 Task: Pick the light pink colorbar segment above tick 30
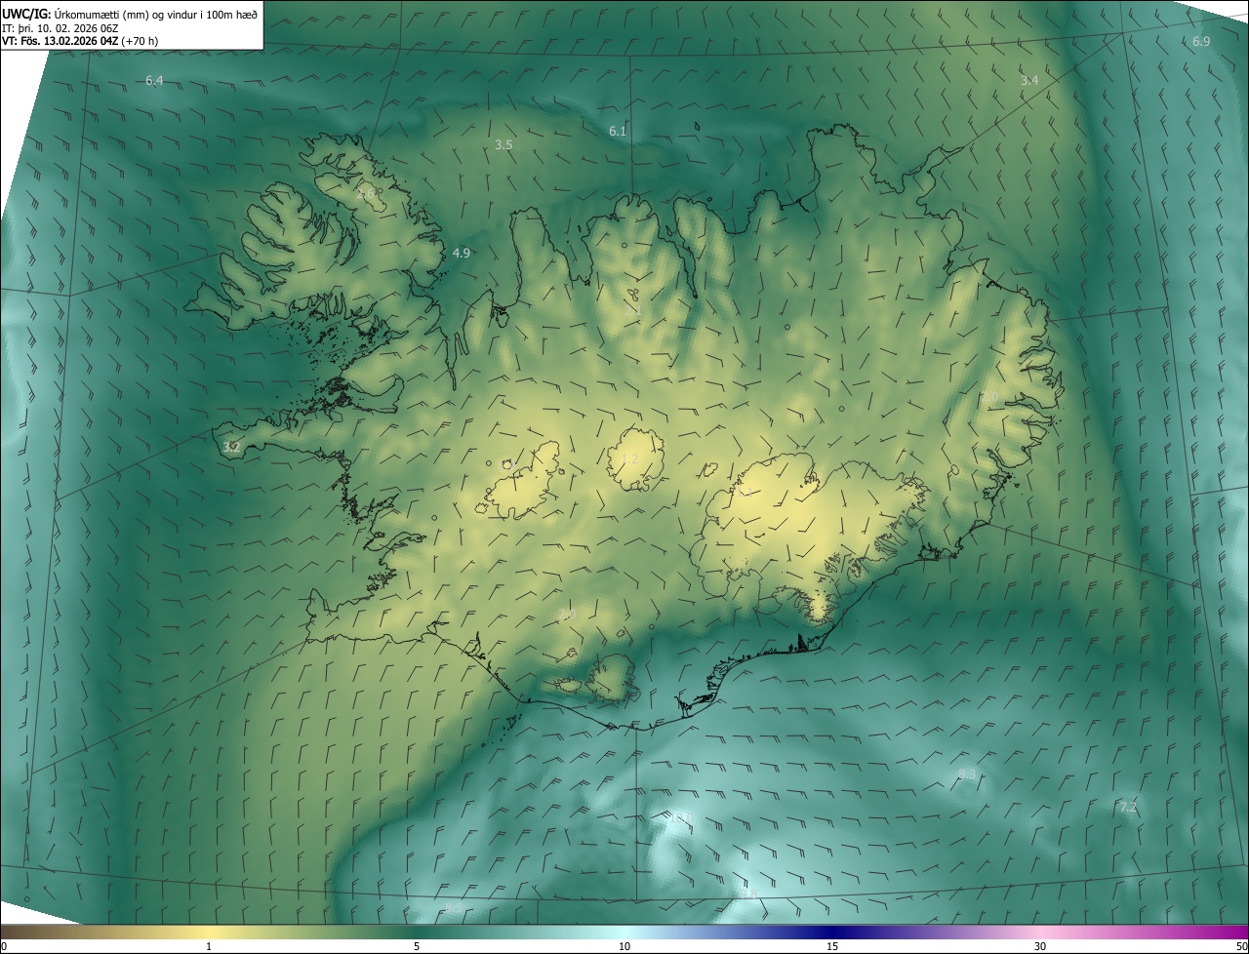tap(1040, 932)
